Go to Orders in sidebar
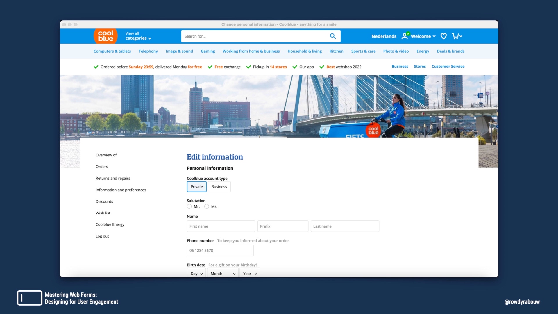Image resolution: width=558 pixels, height=314 pixels. 102,167
